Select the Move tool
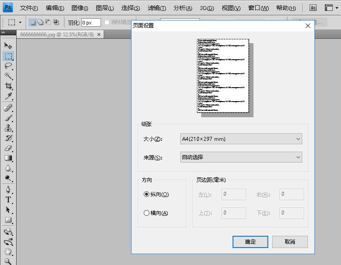This screenshot has width=341, height=265. pyautogui.click(x=8, y=45)
